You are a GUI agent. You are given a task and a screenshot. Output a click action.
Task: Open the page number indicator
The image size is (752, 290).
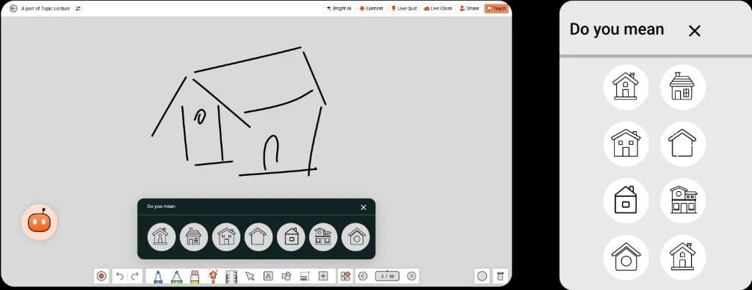click(x=387, y=276)
